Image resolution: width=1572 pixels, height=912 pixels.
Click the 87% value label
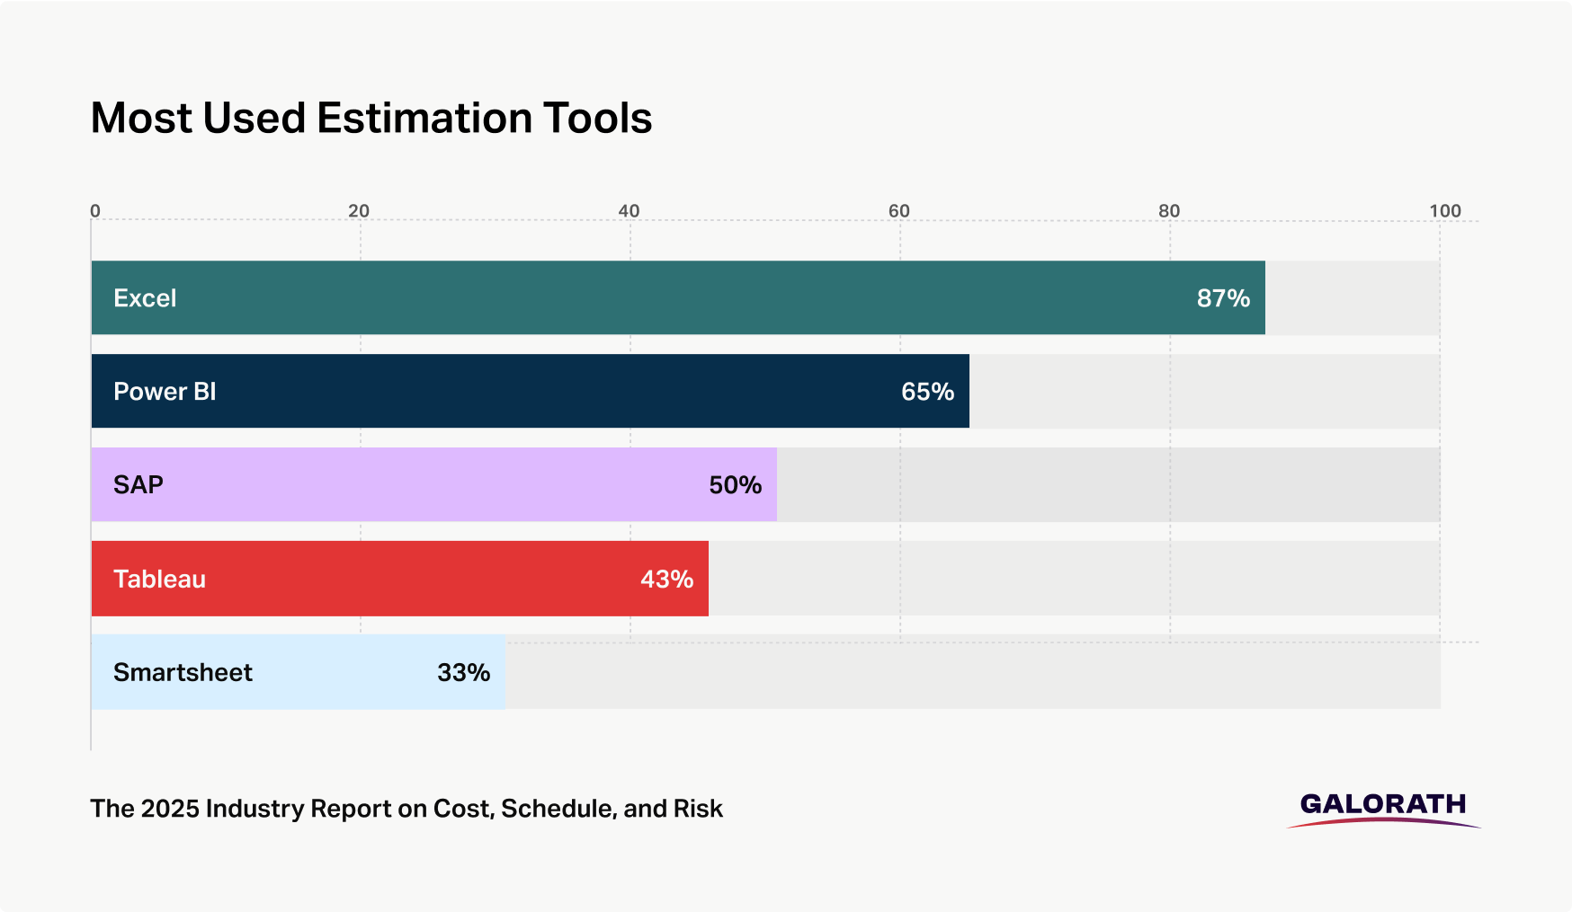click(x=1223, y=298)
